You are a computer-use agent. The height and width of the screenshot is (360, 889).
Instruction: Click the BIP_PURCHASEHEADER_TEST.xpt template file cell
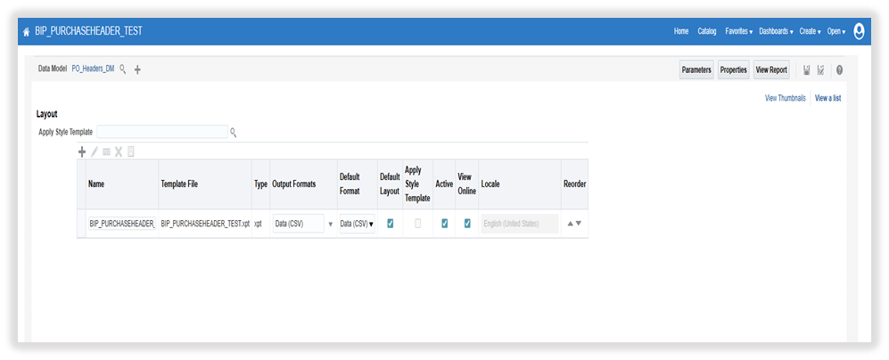point(205,224)
